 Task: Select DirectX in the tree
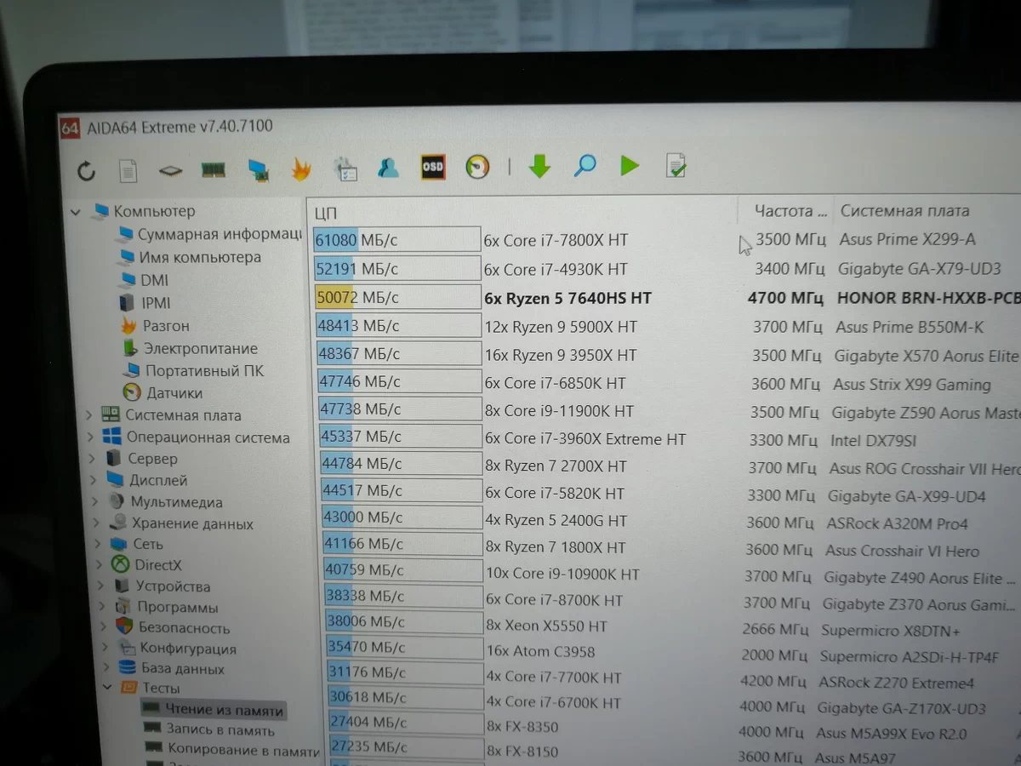pos(158,564)
